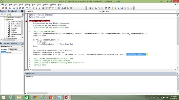Click the Undo arrow icon
Image resolution: width=179 pixels, height=100 pixels.
pos(27,8)
